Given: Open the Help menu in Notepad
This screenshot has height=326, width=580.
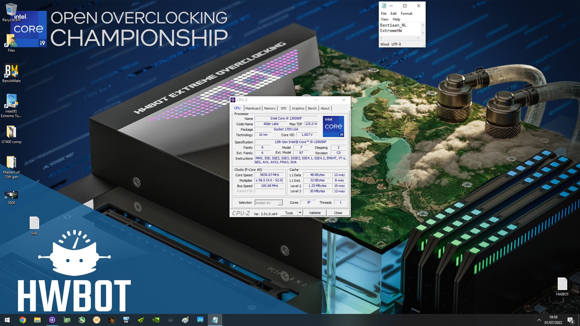Looking at the screenshot, I should click(x=396, y=19).
